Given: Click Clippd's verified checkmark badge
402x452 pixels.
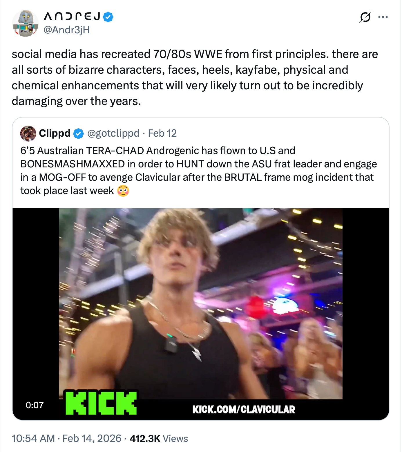Looking at the screenshot, I should [78, 133].
